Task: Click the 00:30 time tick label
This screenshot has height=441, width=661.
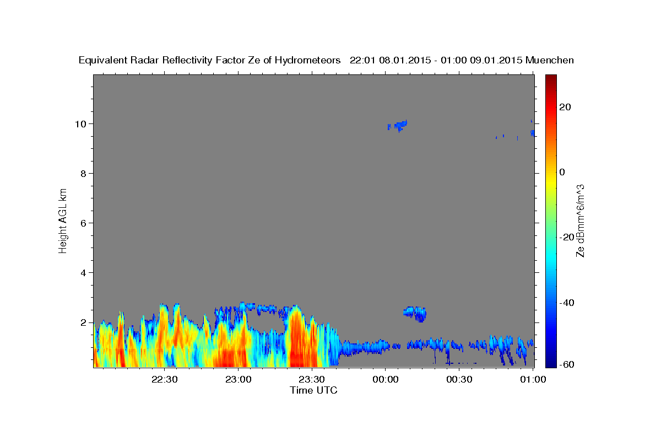Action: click(459, 379)
